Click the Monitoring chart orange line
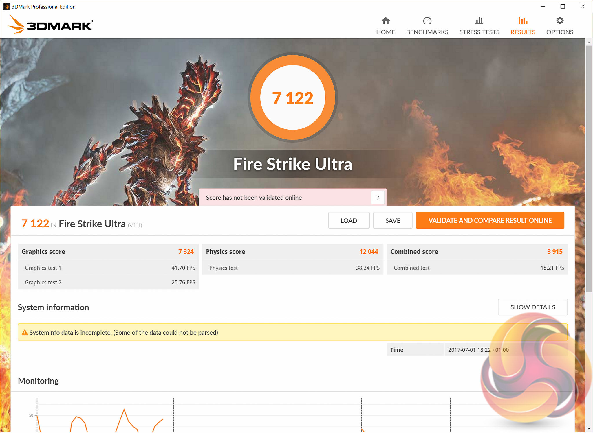The image size is (593, 433). click(124, 410)
